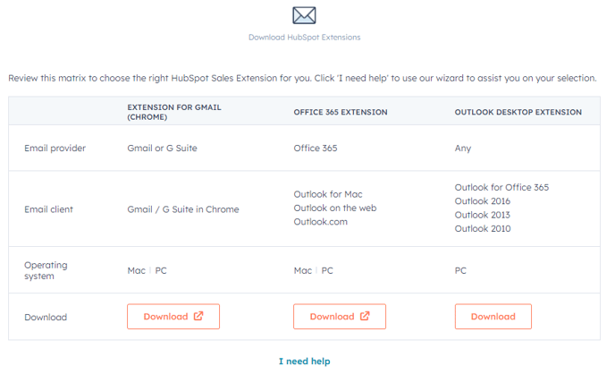
Task: Click the Office 365 Extension column header
Action: [x=341, y=112]
